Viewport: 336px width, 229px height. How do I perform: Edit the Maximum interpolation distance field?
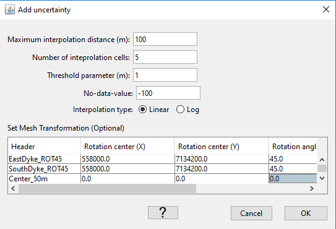165,39
